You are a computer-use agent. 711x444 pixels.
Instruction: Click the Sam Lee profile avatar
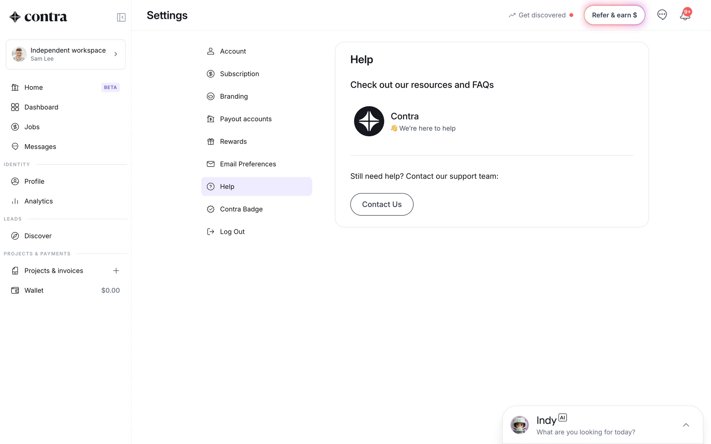click(19, 54)
